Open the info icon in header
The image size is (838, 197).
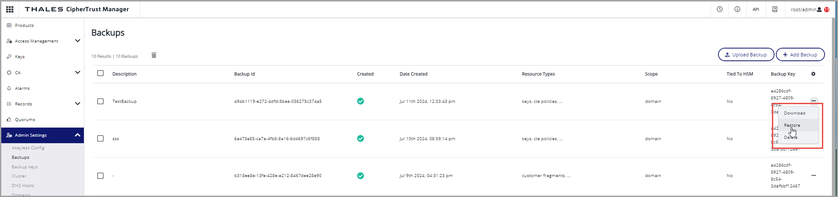click(738, 9)
